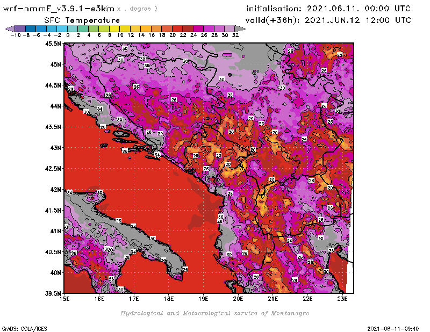Click the '42.5N' latitude axis label
The width and height of the screenshot is (430, 332).
pyautogui.click(x=53, y=169)
